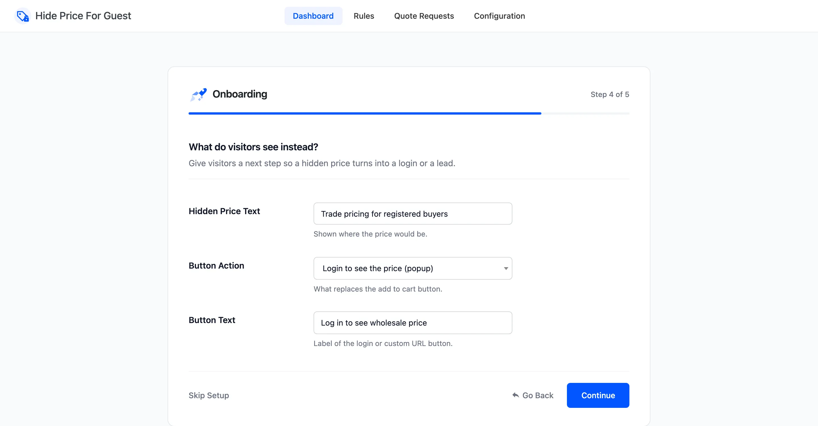The height and width of the screenshot is (426, 818).
Task: Click the Go Back arrow icon
Action: (516, 395)
